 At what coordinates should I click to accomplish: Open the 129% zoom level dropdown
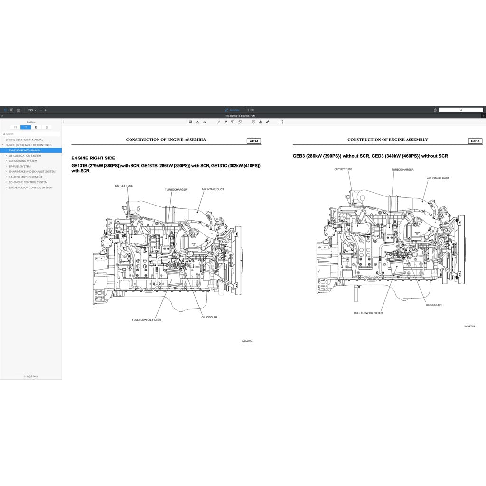point(32,110)
